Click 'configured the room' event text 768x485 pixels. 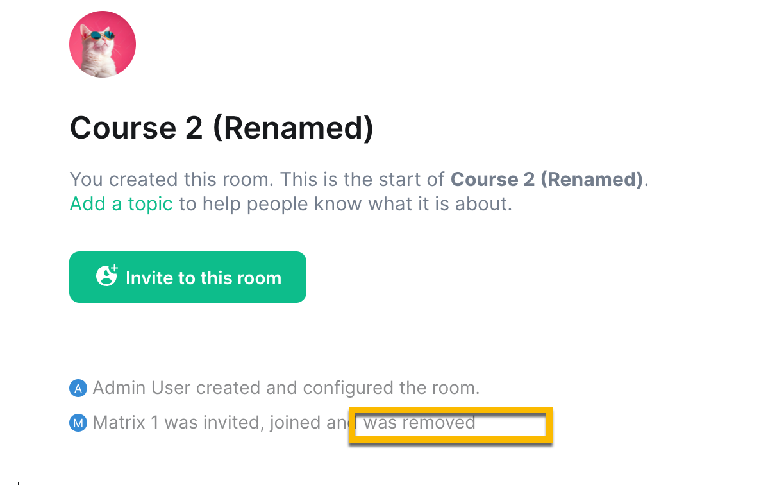pos(391,388)
